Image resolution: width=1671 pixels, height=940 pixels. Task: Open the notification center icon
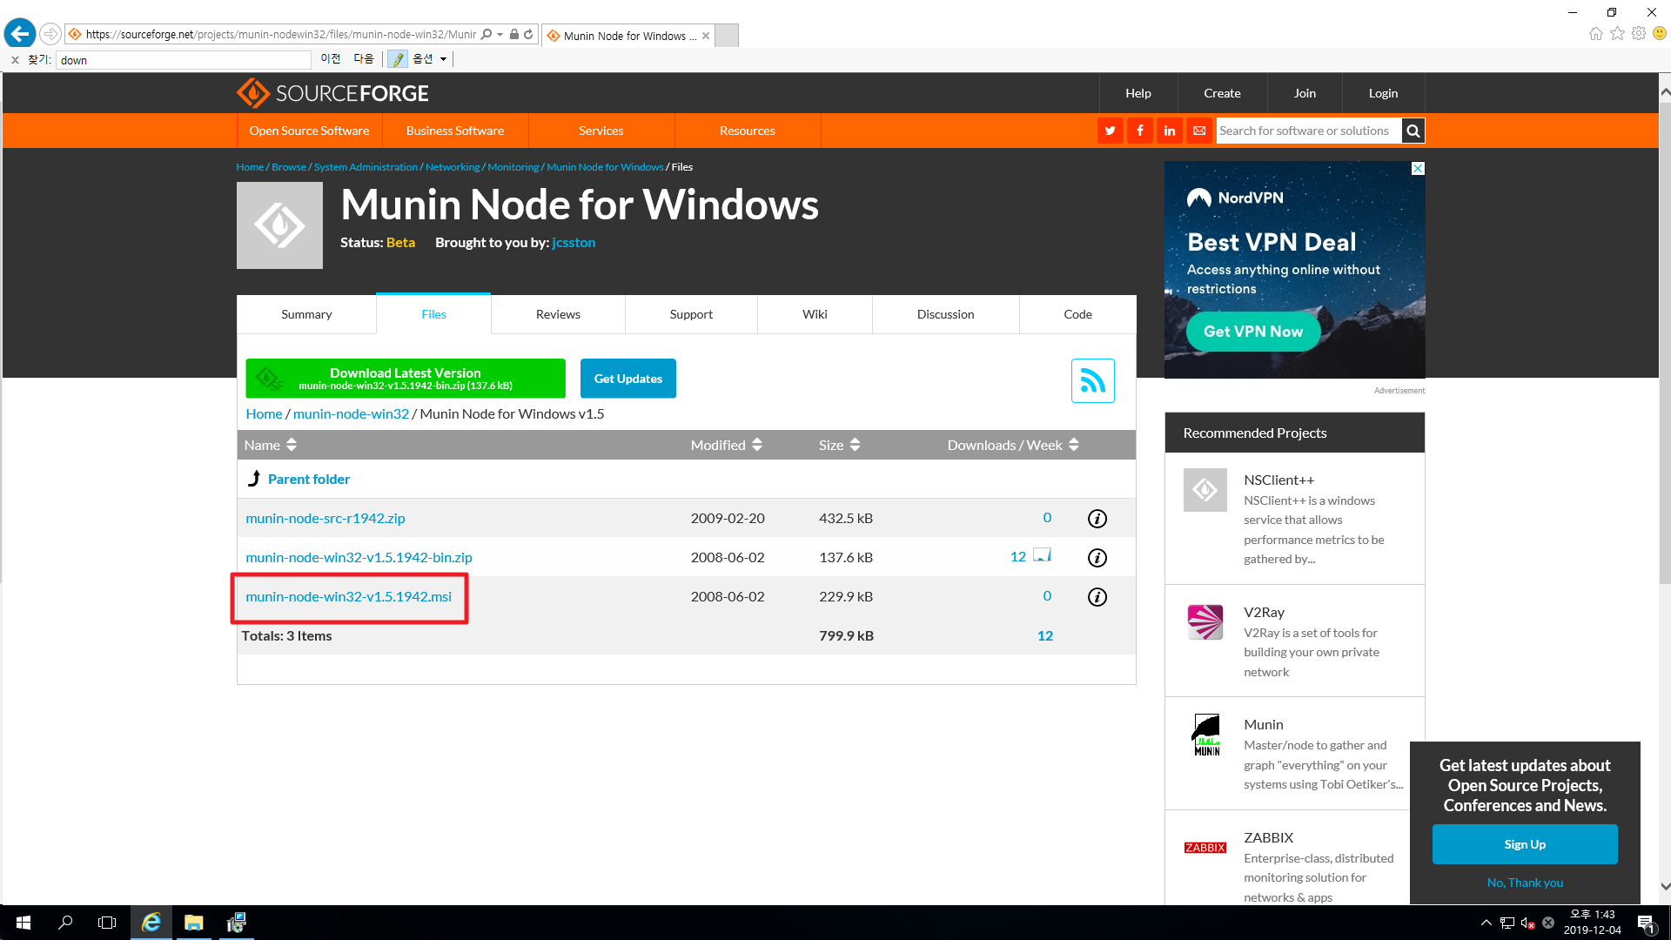coord(1645,923)
